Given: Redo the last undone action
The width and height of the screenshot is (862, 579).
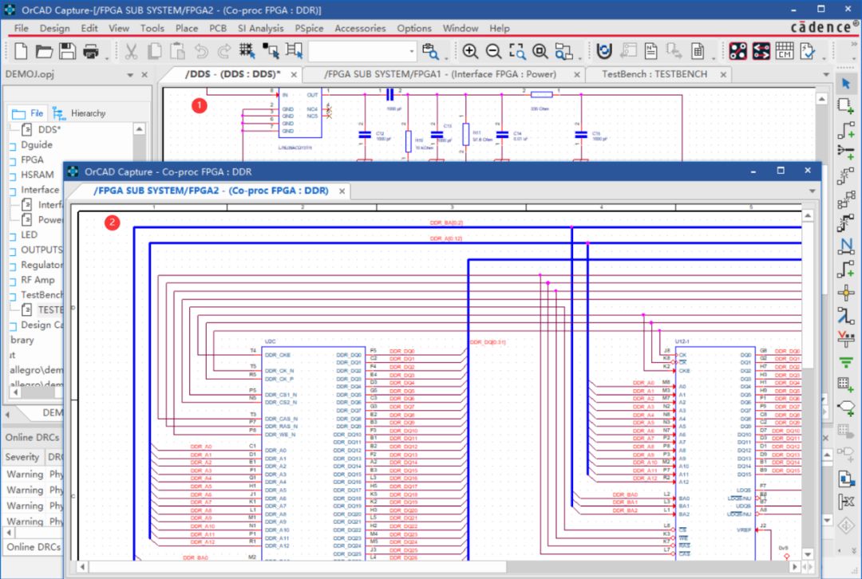Looking at the screenshot, I should tap(223, 51).
